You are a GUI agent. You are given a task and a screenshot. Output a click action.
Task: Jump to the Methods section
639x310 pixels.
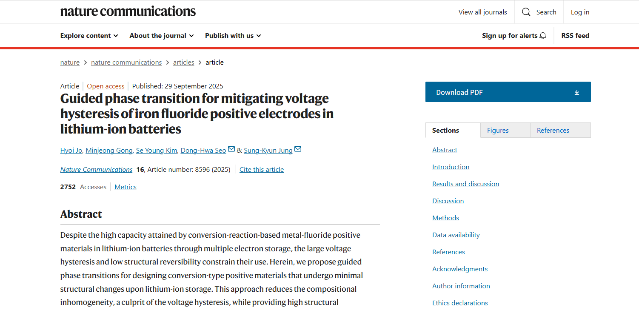(445, 218)
